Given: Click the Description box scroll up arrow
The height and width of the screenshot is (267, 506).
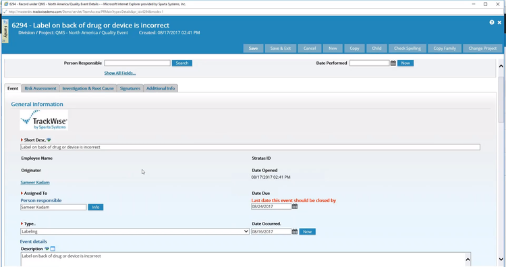Looking at the screenshot, I should tap(468, 260).
